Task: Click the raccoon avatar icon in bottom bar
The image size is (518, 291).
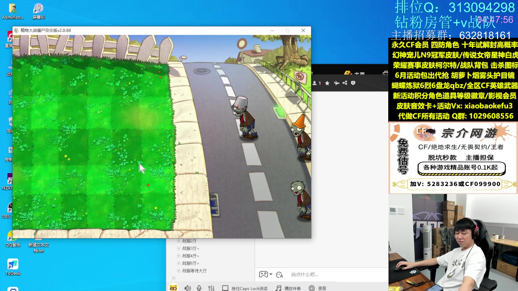Action: coord(173,288)
